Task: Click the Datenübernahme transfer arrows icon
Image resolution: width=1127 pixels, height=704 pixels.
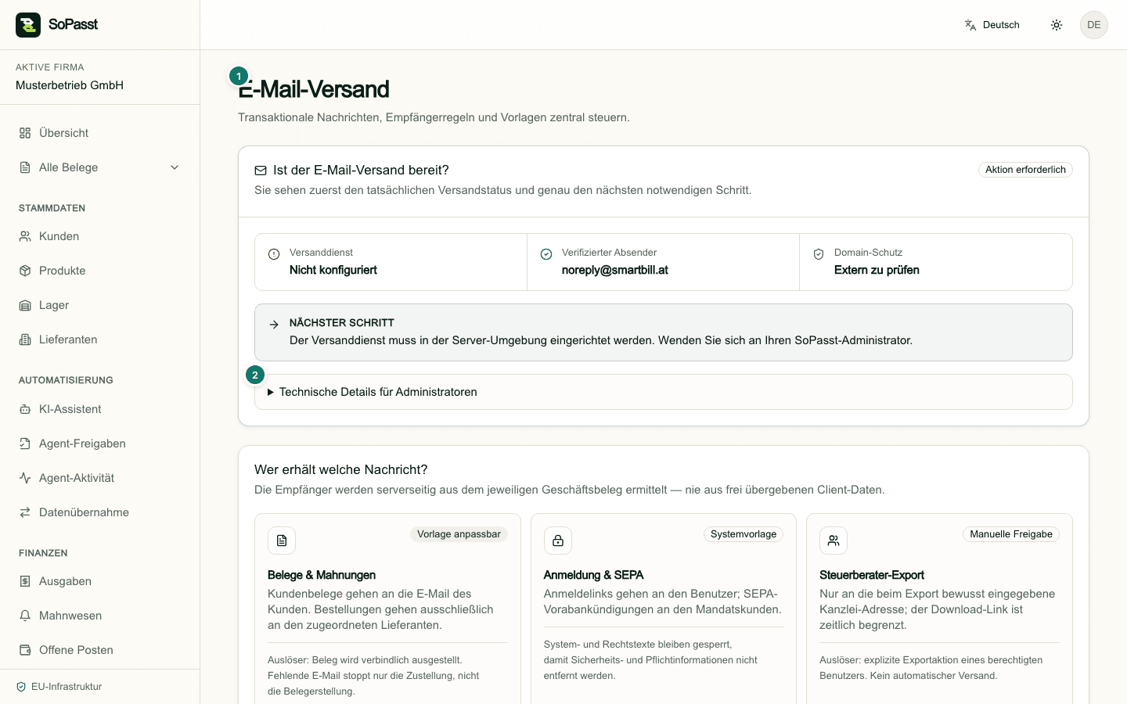Action: 25,512
